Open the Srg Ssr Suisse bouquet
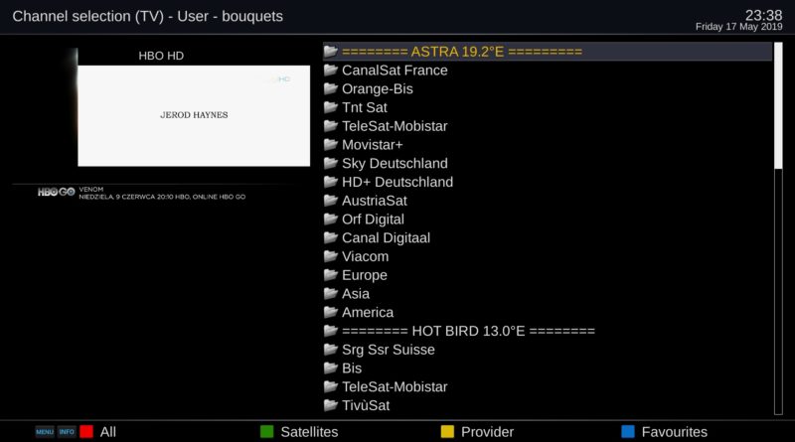The image size is (795, 442). coord(548,350)
